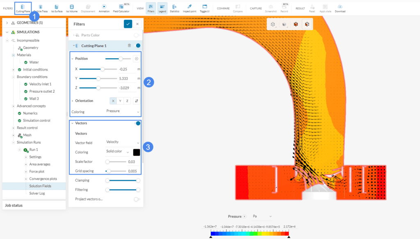Click the RESULT section label
The height and width of the screenshot is (239, 420).
tap(300, 8)
